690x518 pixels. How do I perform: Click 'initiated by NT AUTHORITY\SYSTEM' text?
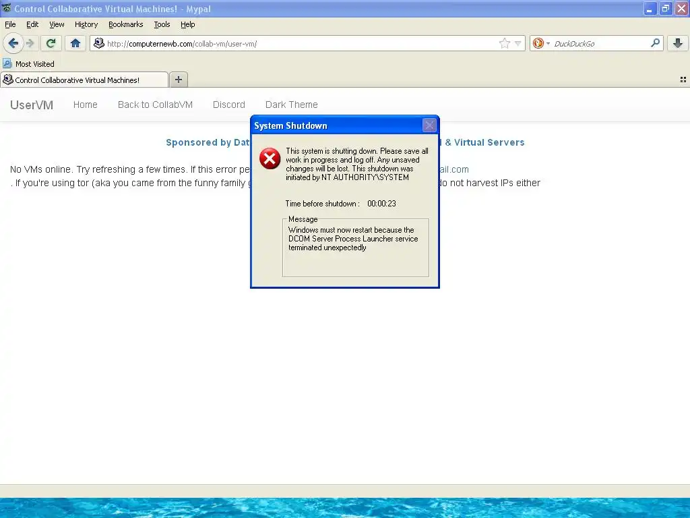(347, 177)
